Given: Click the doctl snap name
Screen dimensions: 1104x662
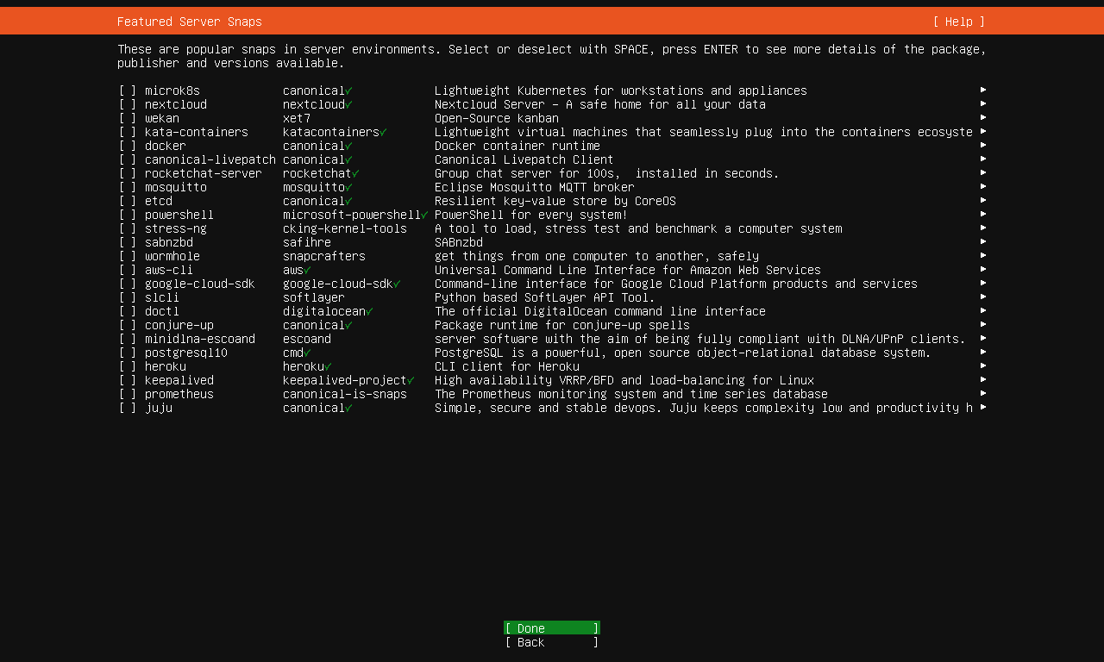Looking at the screenshot, I should click(x=162, y=311).
